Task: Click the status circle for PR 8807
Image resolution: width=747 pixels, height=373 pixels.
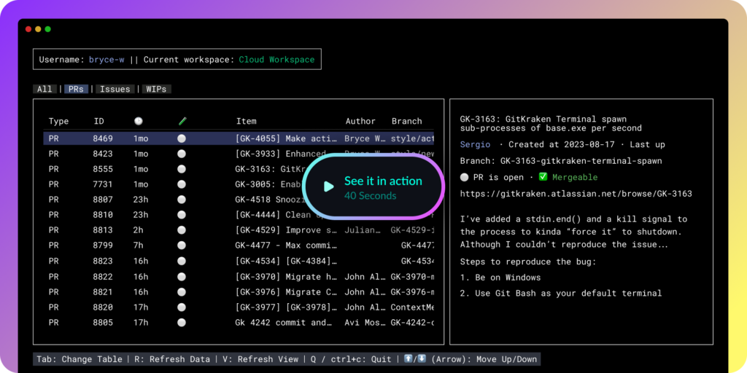Action: 182,200
